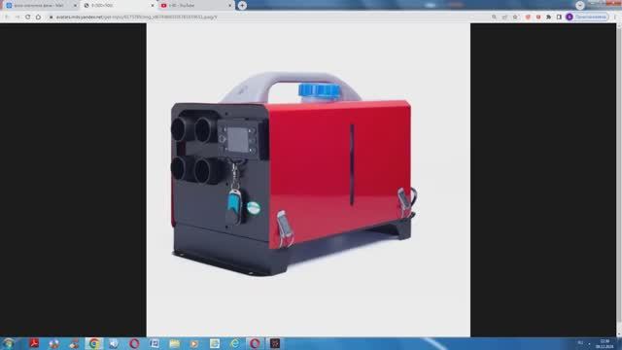Close the active image tab

point(153,6)
